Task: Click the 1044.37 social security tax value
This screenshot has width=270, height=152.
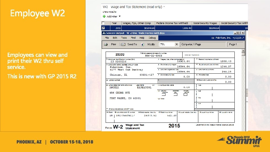Action: pyautogui.click(x=226, y=66)
